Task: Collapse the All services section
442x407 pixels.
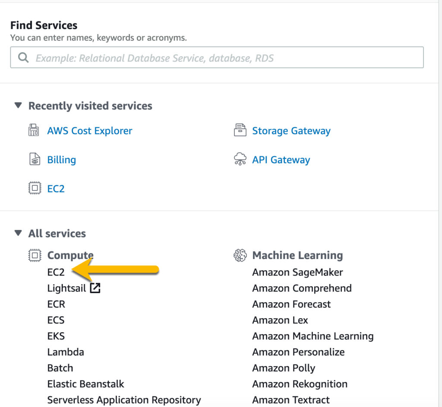Action: [18, 233]
